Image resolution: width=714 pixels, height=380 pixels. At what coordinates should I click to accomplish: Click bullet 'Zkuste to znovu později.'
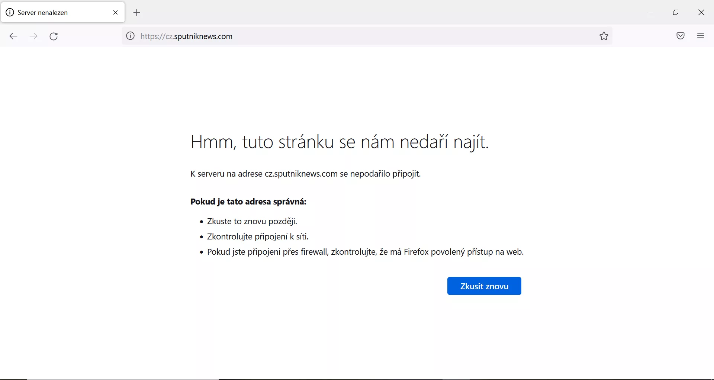coord(252,222)
